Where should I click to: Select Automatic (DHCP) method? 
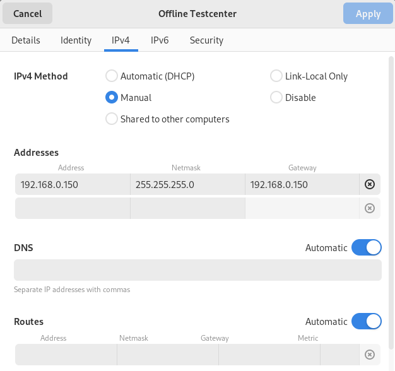pyautogui.click(x=112, y=76)
